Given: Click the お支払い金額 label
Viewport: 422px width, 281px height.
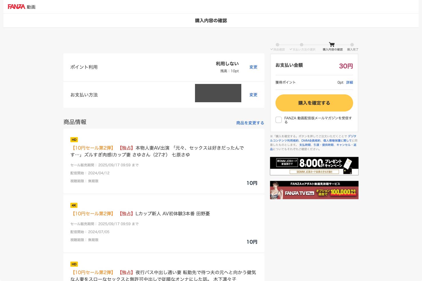Looking at the screenshot, I should (x=289, y=65).
